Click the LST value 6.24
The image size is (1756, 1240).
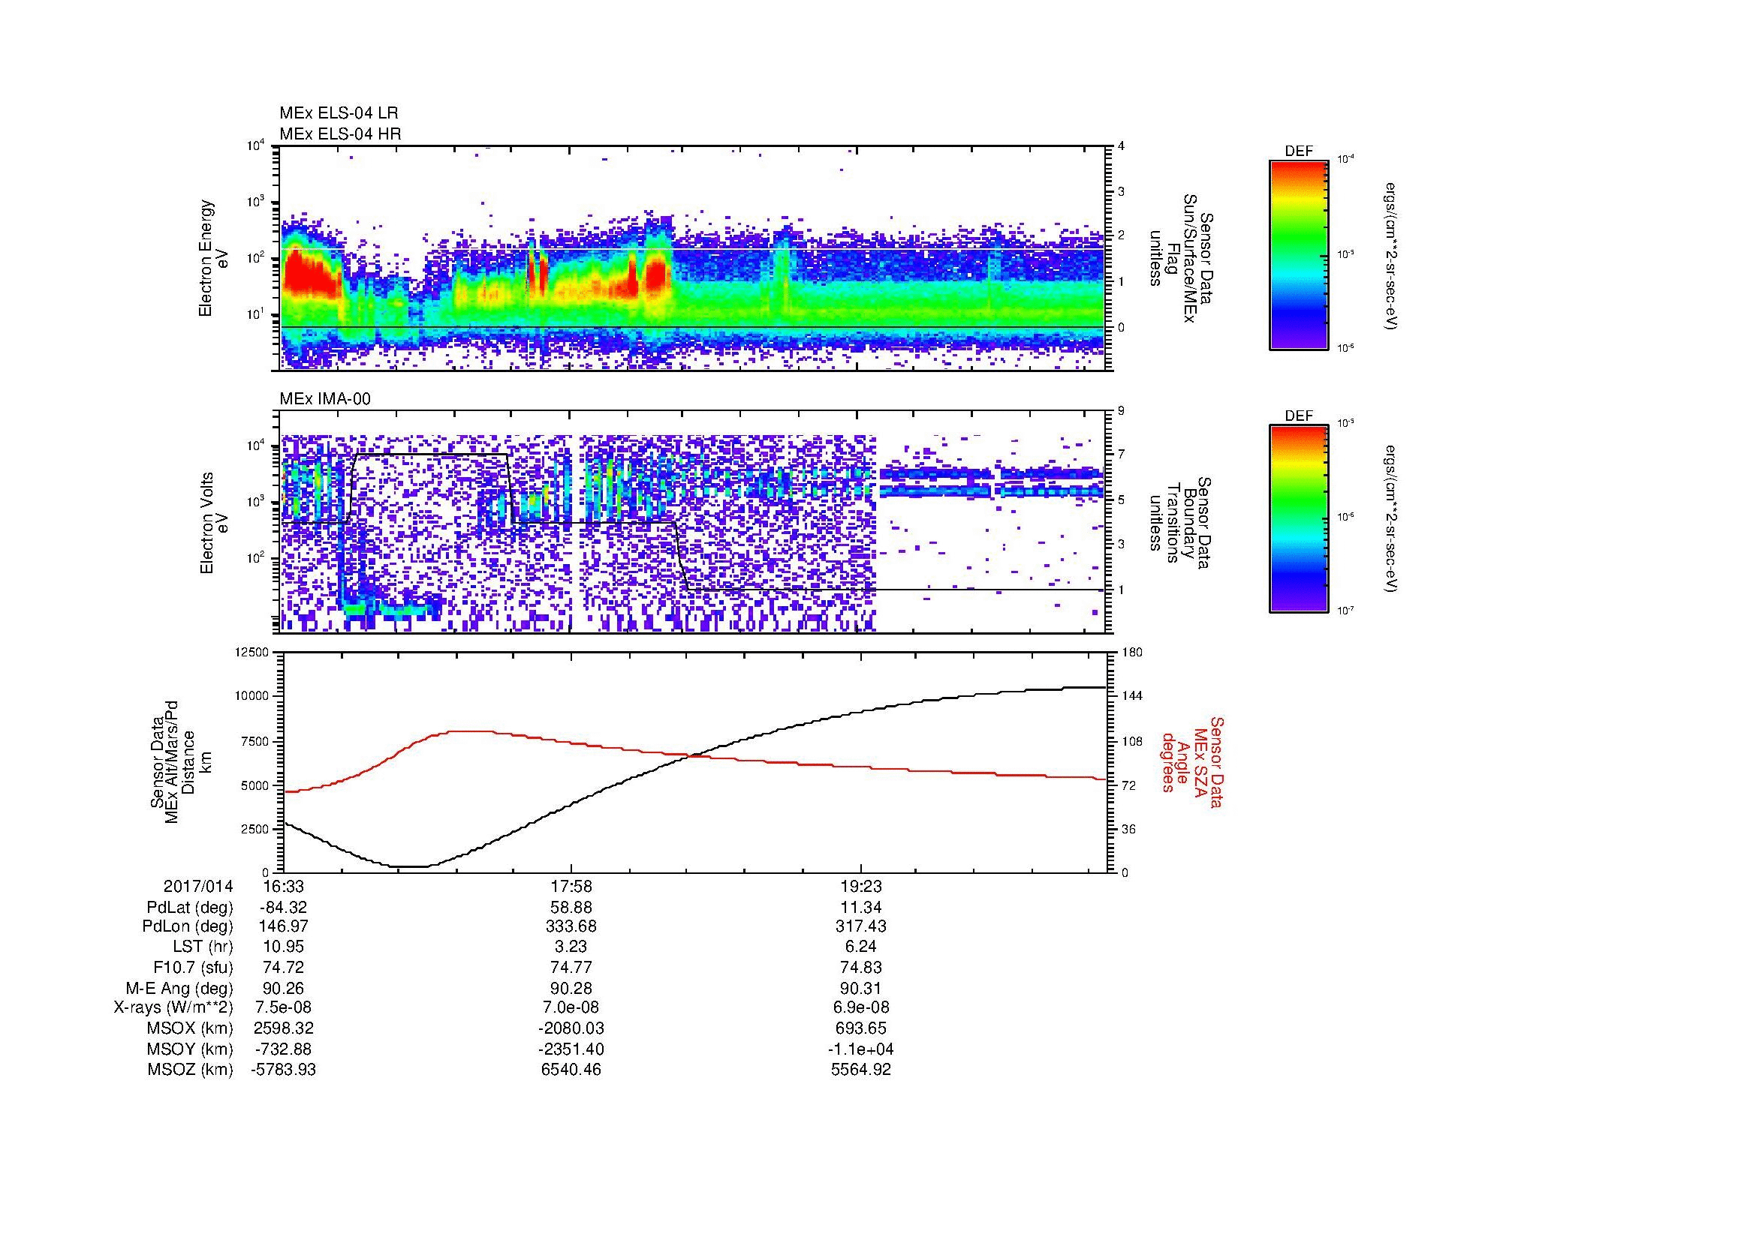(x=861, y=947)
